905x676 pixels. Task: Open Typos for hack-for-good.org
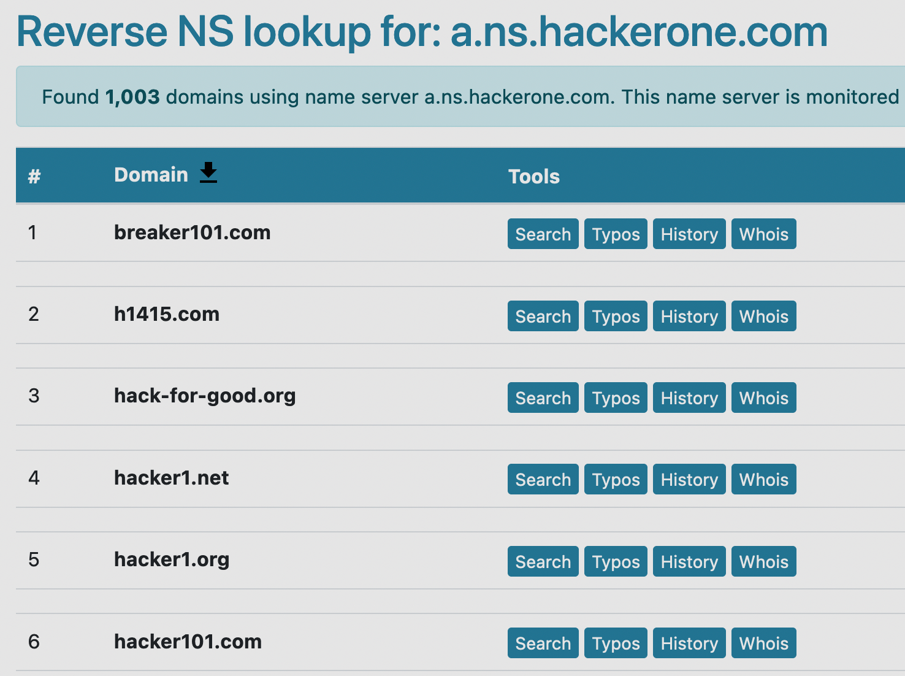click(x=616, y=398)
